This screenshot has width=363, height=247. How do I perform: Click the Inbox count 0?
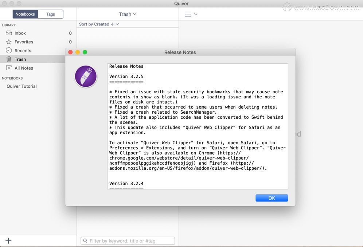click(x=70, y=33)
